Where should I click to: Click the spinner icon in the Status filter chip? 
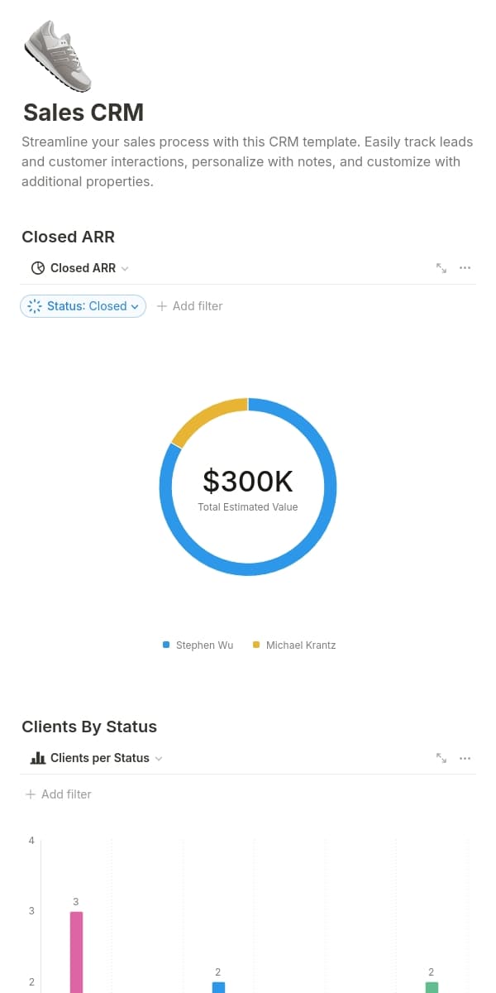click(35, 306)
